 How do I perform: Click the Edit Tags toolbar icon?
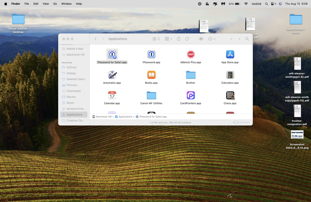pyautogui.click(x=187, y=39)
